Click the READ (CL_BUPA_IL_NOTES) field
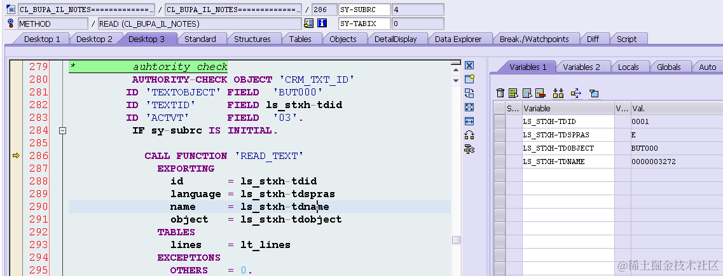The image size is (723, 276). point(200,24)
